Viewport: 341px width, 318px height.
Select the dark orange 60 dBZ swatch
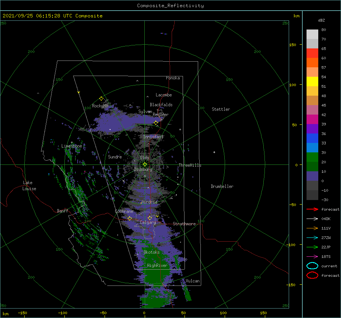[x=312, y=62]
